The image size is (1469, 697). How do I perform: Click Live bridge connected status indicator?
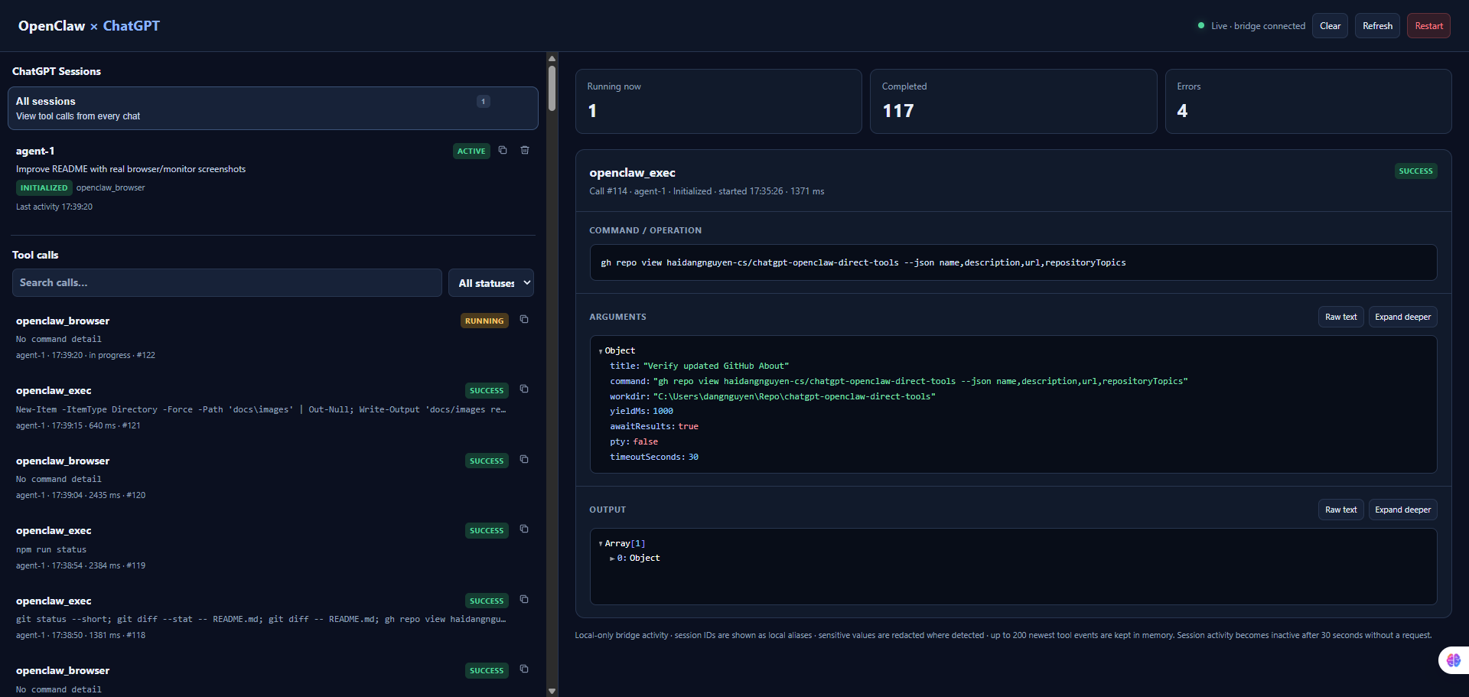[x=1252, y=26]
